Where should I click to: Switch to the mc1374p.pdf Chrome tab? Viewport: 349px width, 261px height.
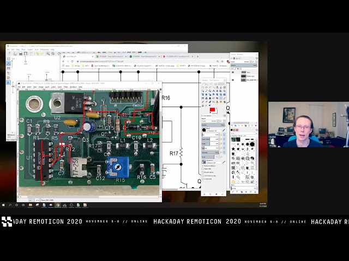tap(78, 57)
